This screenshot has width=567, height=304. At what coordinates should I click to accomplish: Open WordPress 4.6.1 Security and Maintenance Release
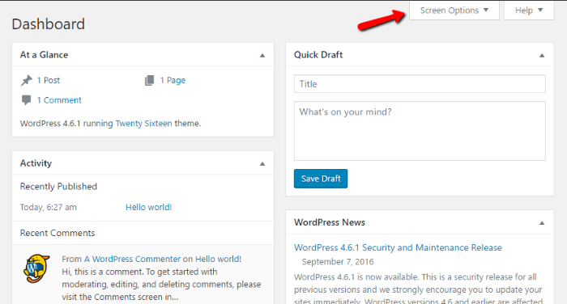pos(398,247)
